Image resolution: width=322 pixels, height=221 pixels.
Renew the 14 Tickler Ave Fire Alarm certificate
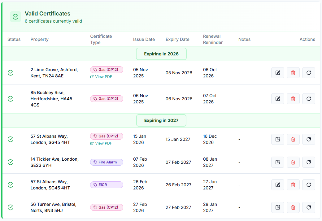tap(309, 162)
